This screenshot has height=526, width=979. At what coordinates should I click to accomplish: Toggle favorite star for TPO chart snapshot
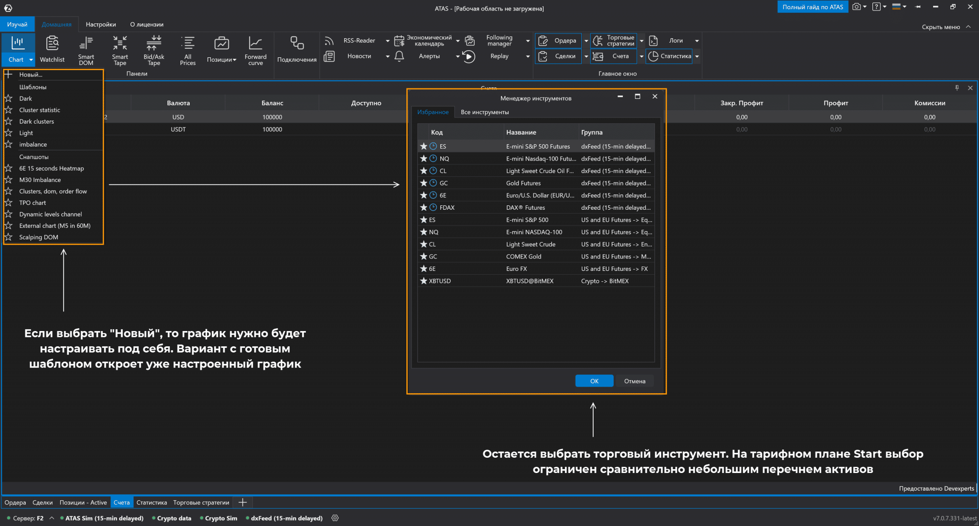tap(8, 203)
